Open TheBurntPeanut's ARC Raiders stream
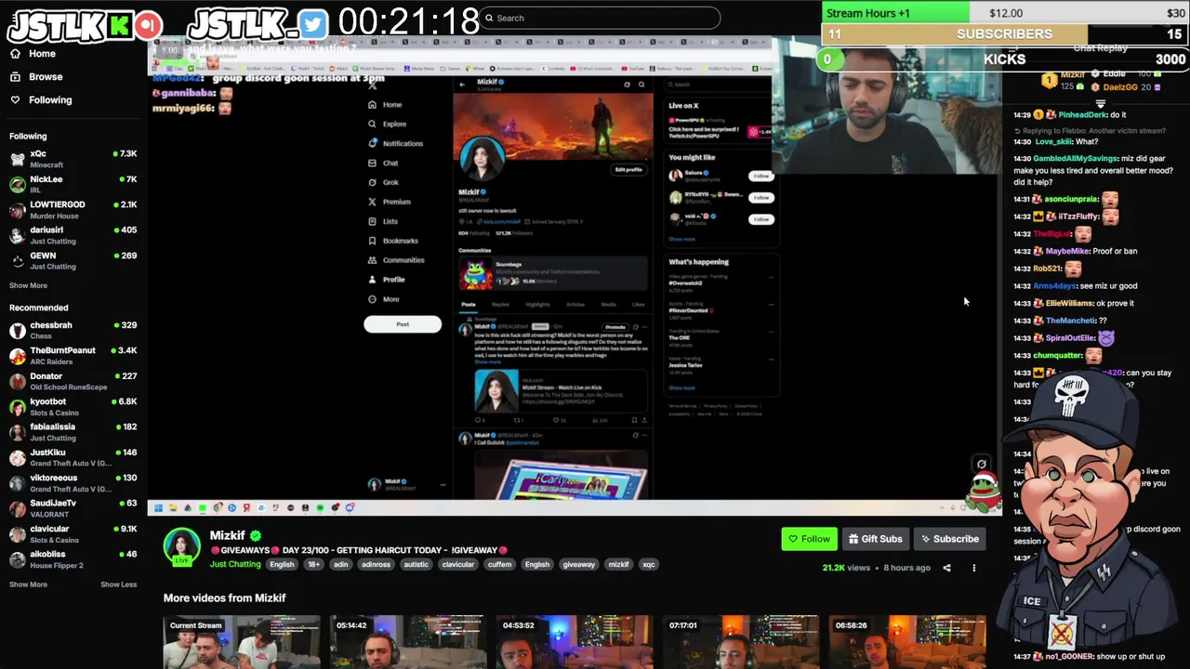 click(73, 356)
